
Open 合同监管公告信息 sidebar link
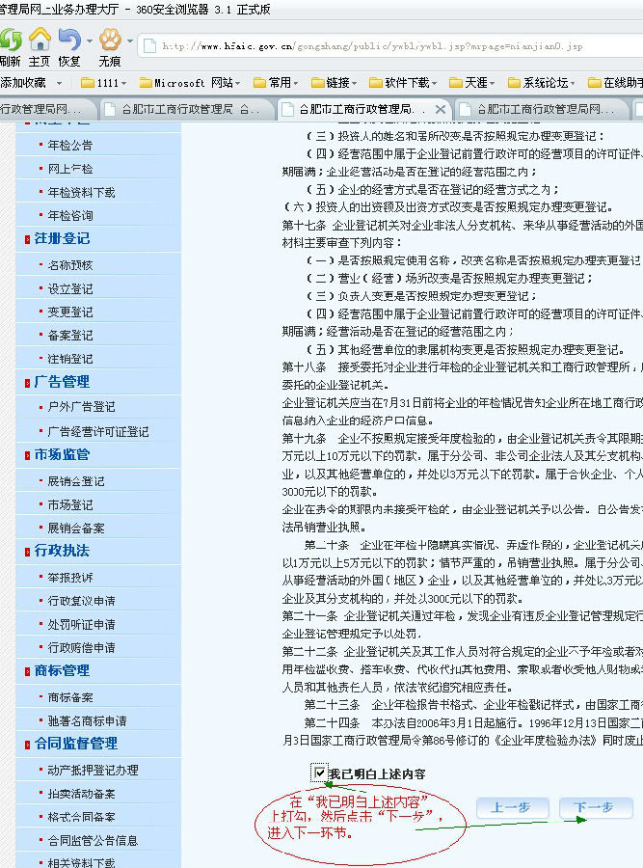93,841
